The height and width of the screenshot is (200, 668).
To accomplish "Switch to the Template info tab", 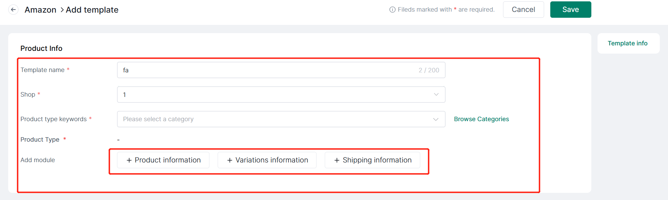I will pos(628,43).
